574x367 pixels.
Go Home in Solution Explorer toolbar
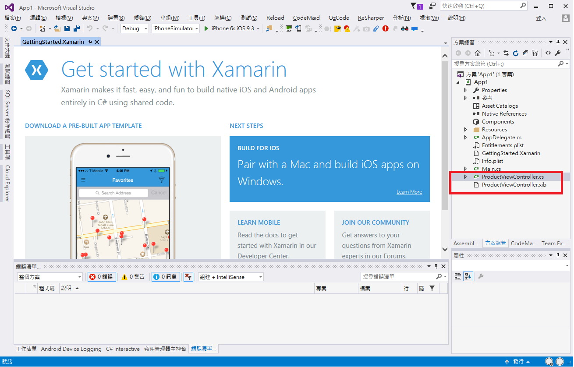point(478,53)
